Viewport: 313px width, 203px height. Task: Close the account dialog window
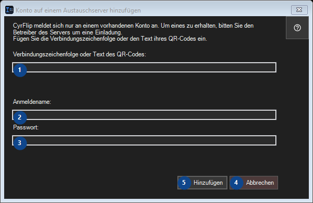point(299,10)
